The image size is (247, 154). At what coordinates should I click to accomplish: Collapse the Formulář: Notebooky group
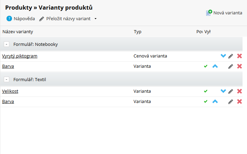7,44
